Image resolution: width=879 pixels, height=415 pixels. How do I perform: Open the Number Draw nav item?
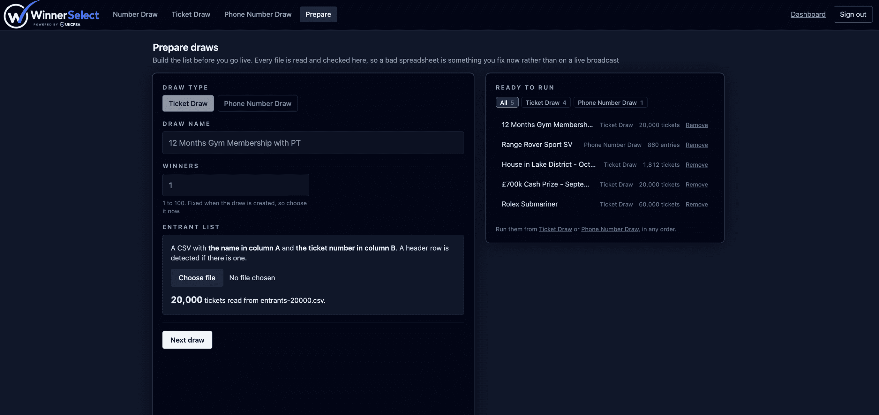[135, 14]
